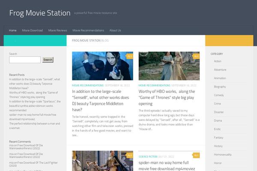Select the Crime category
The height and width of the screenshot is (171, 257).
click(218, 104)
